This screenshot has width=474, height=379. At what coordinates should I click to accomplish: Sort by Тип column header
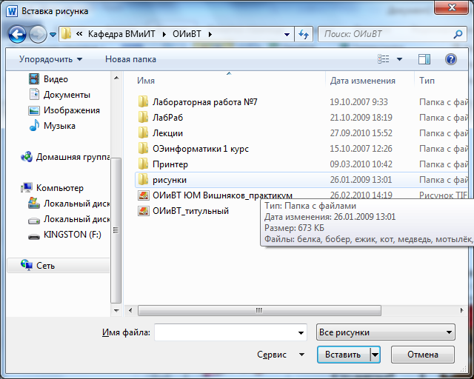pos(427,81)
